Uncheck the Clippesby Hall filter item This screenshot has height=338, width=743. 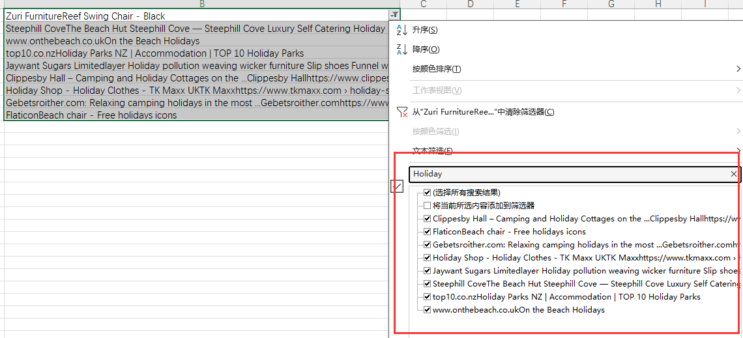pyautogui.click(x=428, y=219)
